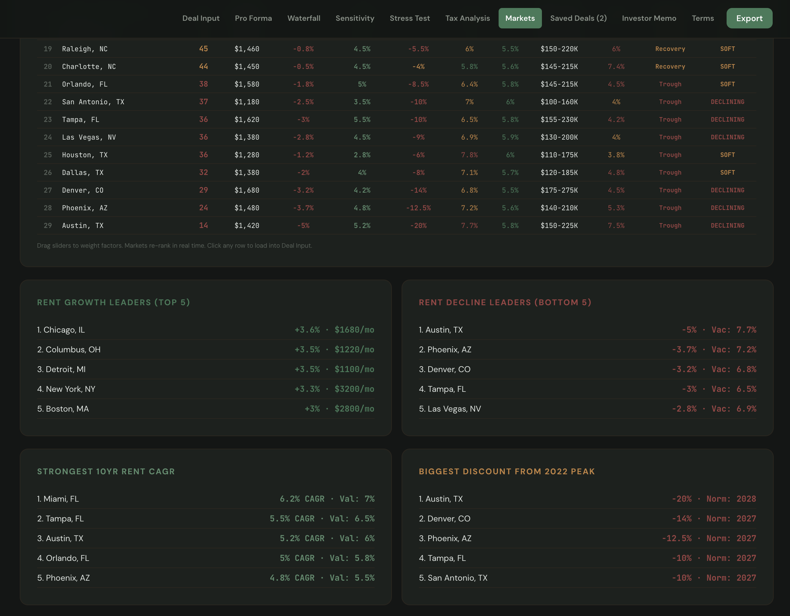The image size is (790, 616).
Task: Click score 14 in Austin row
Action: [203, 226]
